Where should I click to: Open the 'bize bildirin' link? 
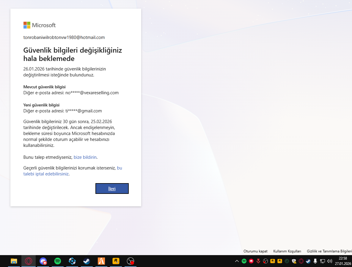[x=85, y=157]
